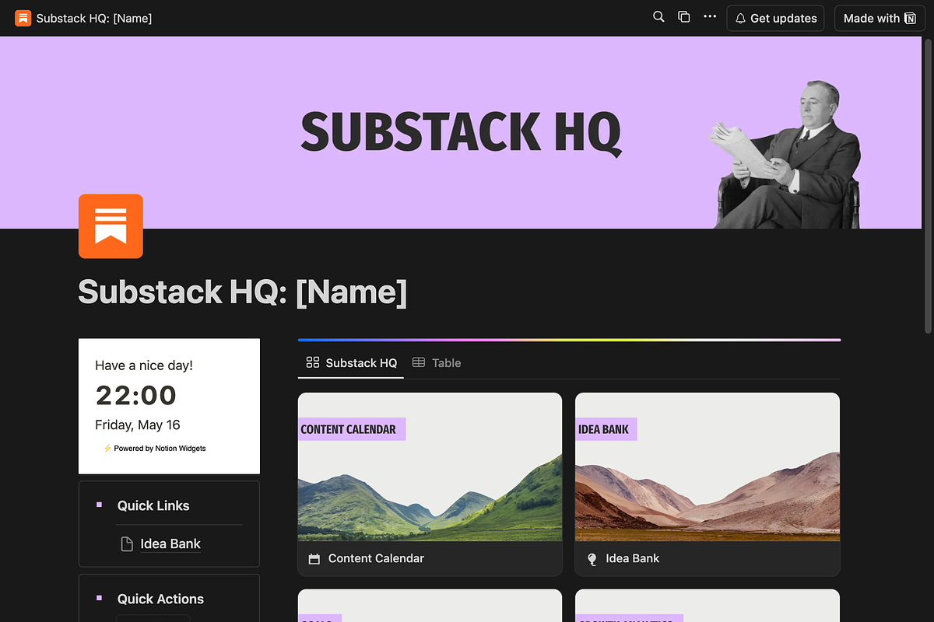Click the page vertical scrollbar
The height and width of the screenshot is (622, 934).
click(x=928, y=187)
